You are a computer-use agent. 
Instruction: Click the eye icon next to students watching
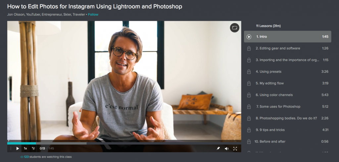point(22,157)
